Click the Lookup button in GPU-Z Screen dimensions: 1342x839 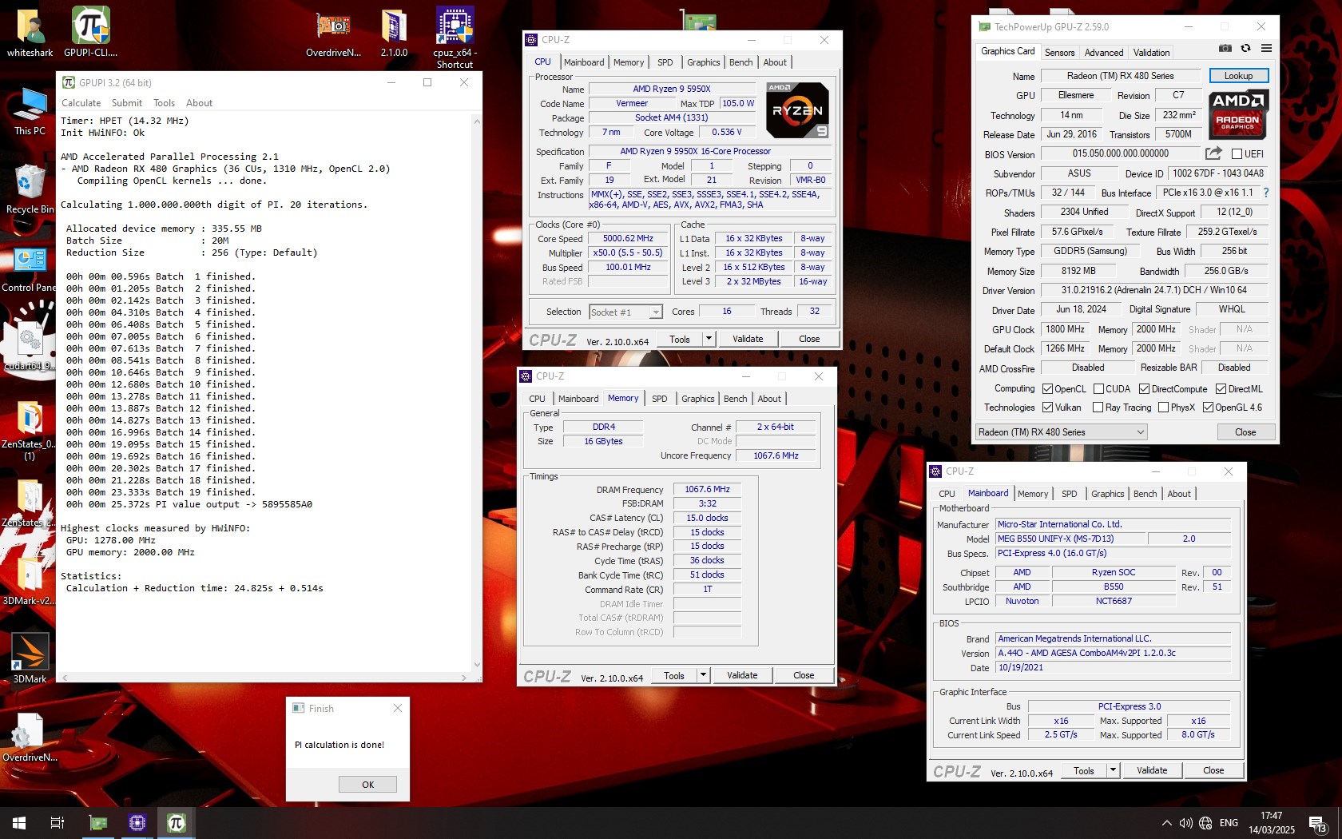coord(1238,76)
